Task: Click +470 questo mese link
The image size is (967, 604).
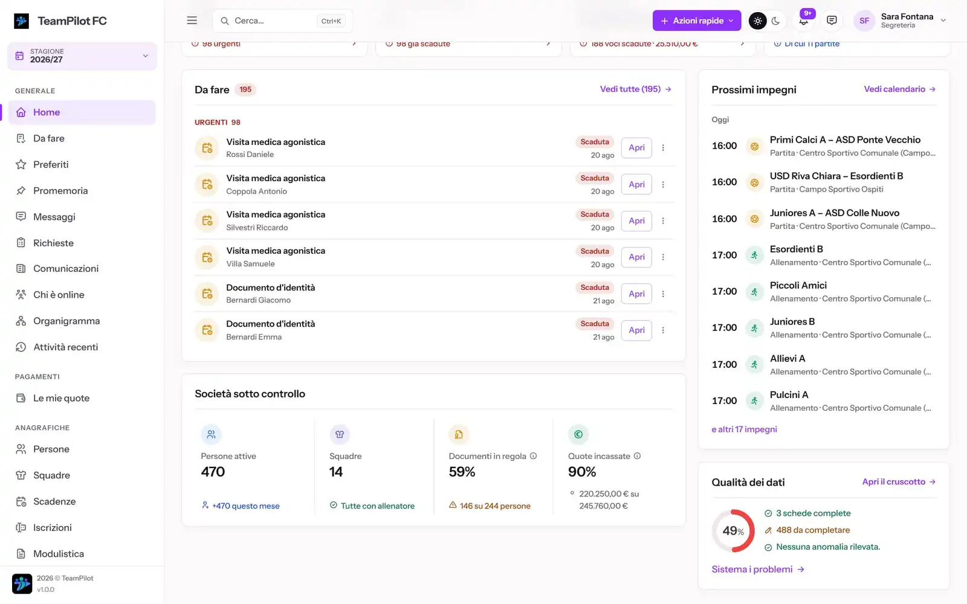Action: (241, 506)
